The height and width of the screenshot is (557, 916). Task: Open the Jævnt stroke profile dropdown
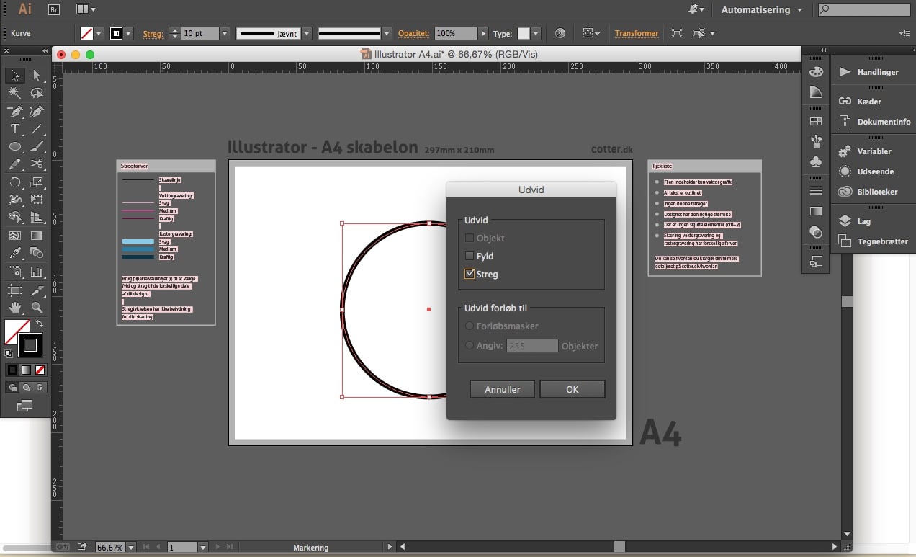(307, 33)
